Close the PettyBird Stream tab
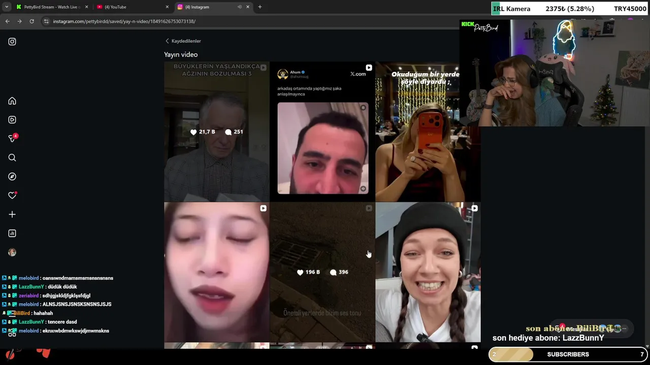 point(86,7)
